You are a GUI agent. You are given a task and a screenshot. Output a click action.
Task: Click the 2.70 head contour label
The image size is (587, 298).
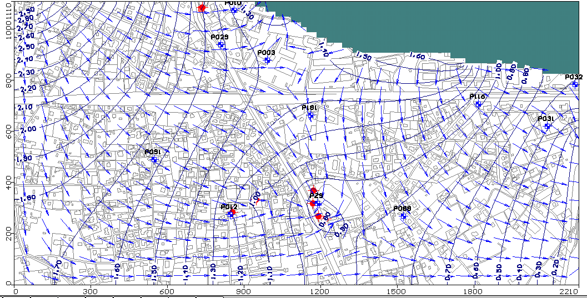point(26,27)
